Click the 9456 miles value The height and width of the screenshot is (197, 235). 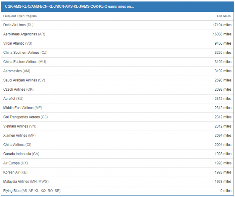point(223,43)
